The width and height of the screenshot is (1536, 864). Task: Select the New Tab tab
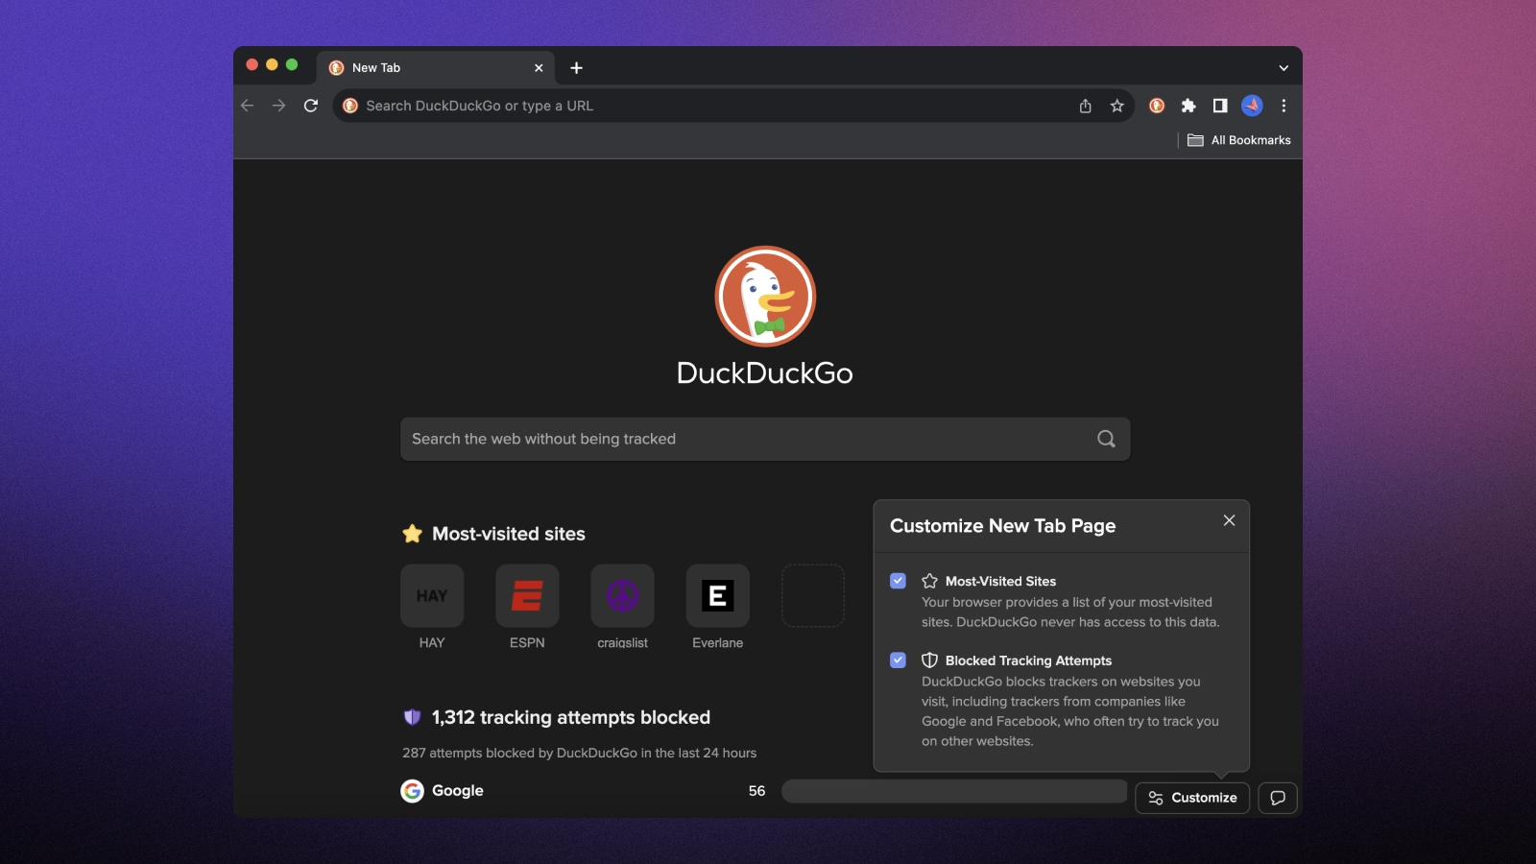click(435, 68)
